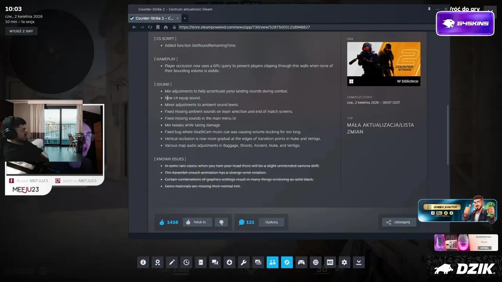The width and height of the screenshot is (502, 282).
Task: Open the screenshots gallery icon
Action: tap(258, 262)
